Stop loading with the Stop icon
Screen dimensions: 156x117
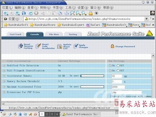[36, 13]
